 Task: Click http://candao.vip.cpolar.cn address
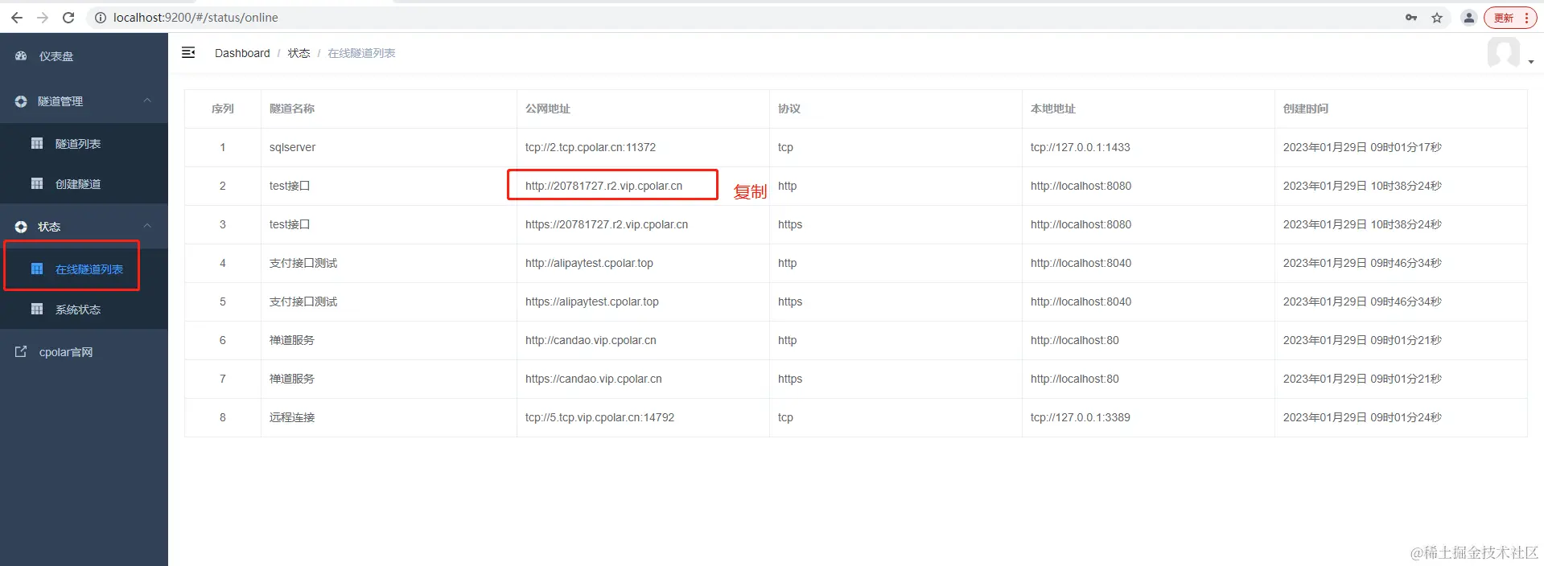591,340
